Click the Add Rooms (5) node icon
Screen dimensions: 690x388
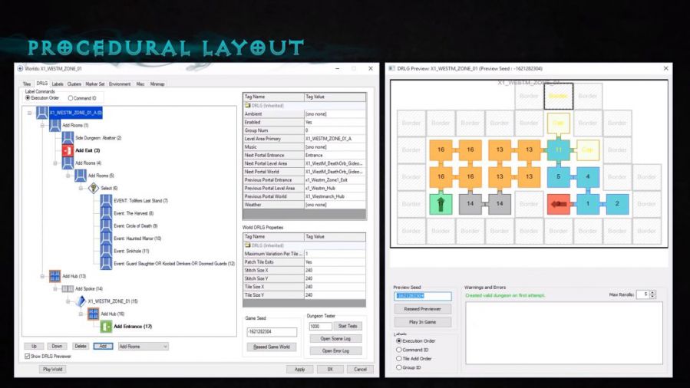[x=81, y=176]
